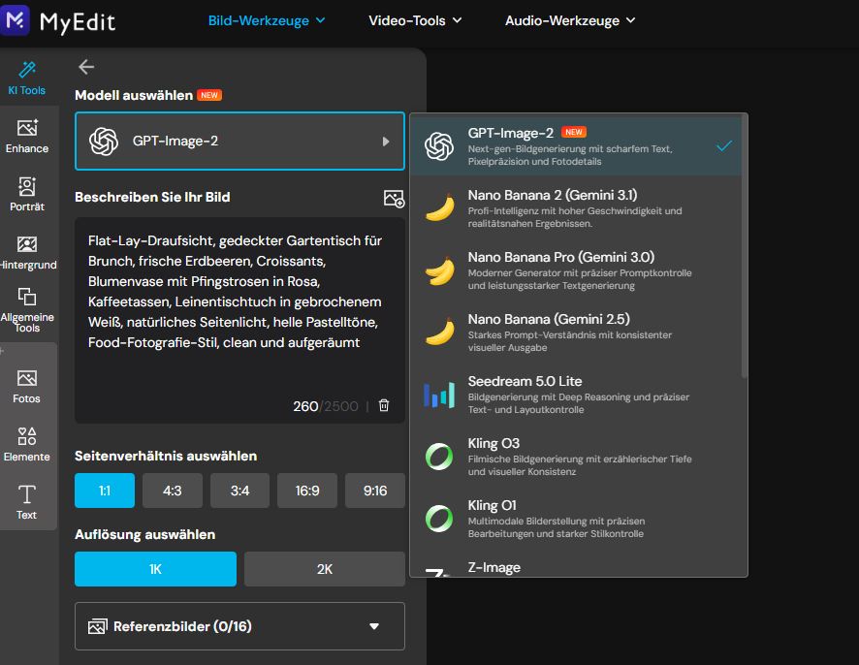Click the Modell auswählen heading
This screenshot has height=665, width=859.
click(x=134, y=95)
